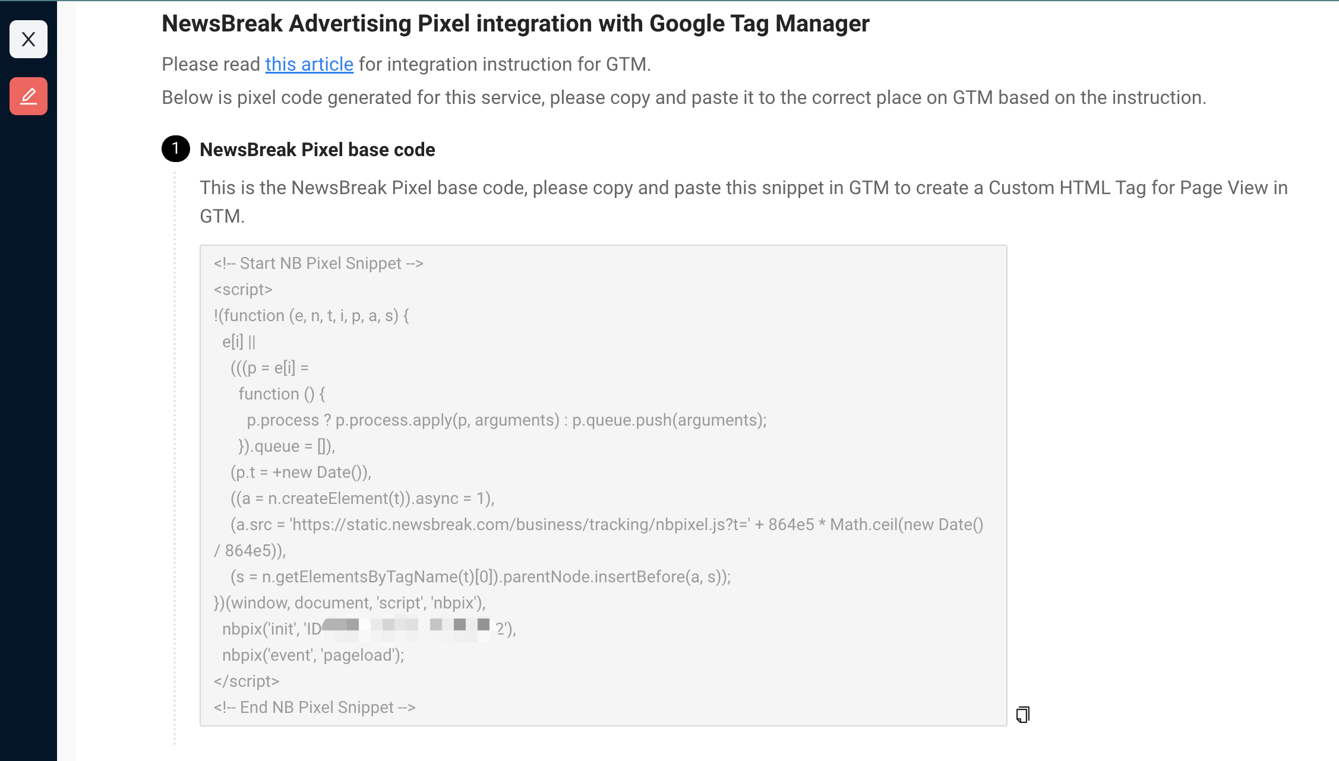Screen dimensions: 1339x761
Task: Open the "this article" GTM instructions link
Action: pos(309,64)
